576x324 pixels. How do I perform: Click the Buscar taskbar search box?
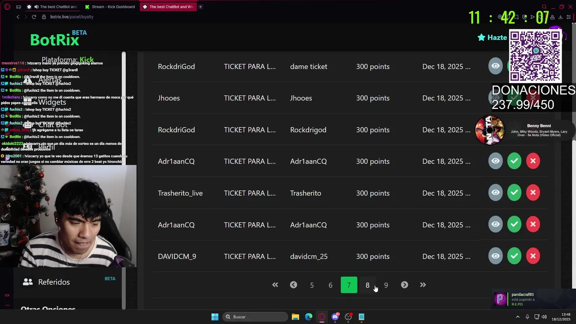[256, 317]
